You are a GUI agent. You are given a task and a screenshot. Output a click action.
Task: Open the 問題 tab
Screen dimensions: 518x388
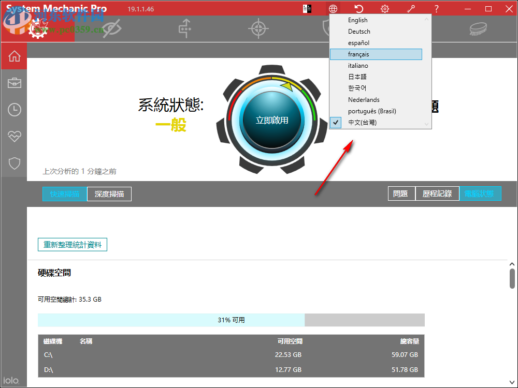pyautogui.click(x=401, y=193)
